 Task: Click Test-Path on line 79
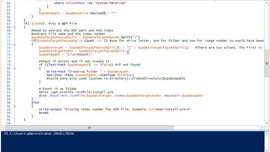pos(57,65)
